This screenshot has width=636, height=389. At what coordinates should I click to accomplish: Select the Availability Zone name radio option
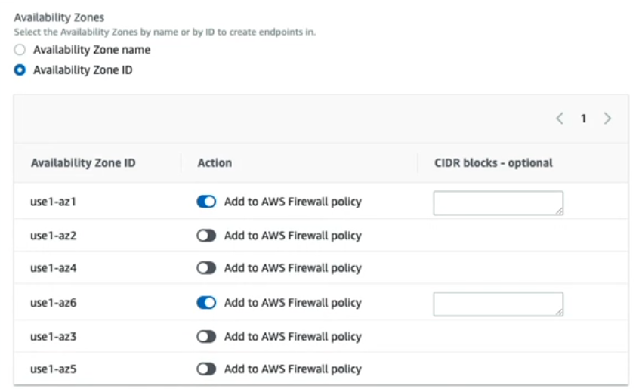[x=20, y=50]
